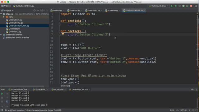Open the run configuration dropdown GUIButtonOnClick
This screenshot has height=112, width=199.
click(x=159, y=6)
